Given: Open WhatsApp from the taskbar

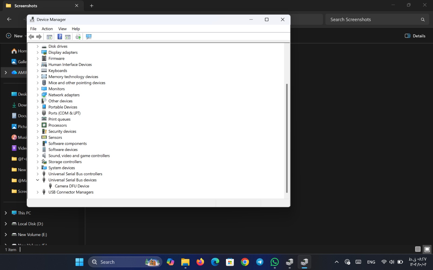Looking at the screenshot, I should click(x=274, y=262).
